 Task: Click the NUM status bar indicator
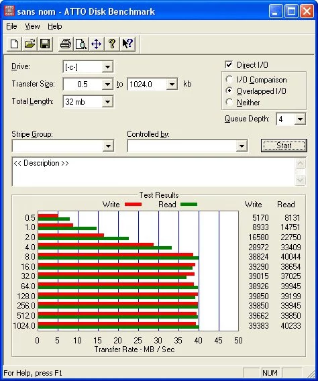[x=270, y=373]
